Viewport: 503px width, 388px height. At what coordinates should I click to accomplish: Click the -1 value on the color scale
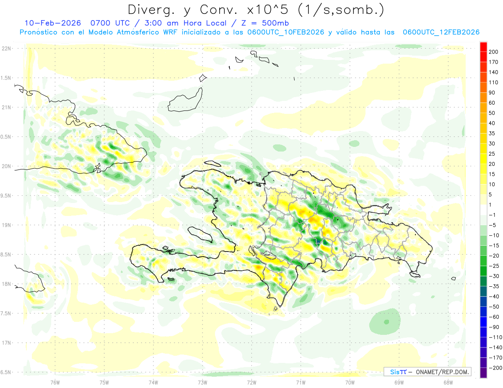[492, 215]
